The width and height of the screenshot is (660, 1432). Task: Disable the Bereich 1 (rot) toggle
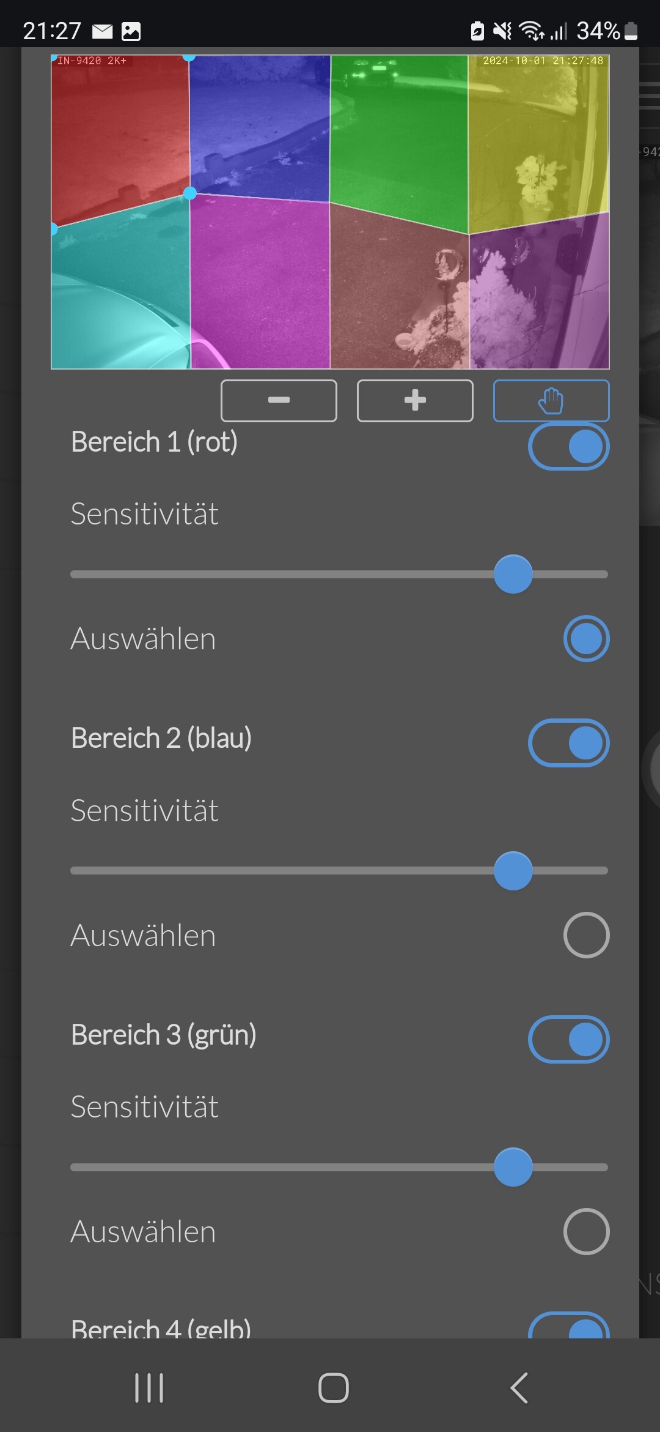tap(569, 447)
